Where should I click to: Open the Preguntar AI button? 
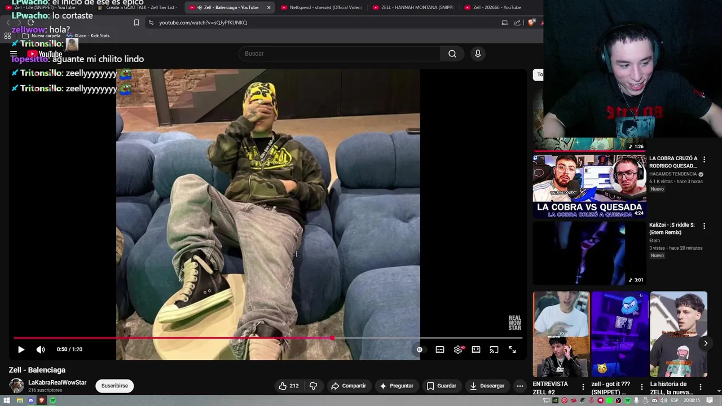(397, 386)
